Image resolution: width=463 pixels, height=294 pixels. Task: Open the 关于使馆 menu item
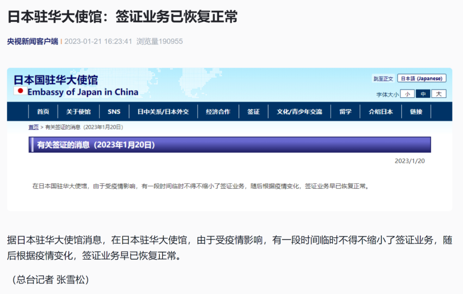coord(78,111)
